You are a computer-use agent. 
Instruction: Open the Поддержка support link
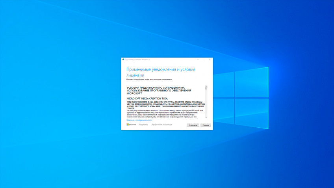pos(143,125)
